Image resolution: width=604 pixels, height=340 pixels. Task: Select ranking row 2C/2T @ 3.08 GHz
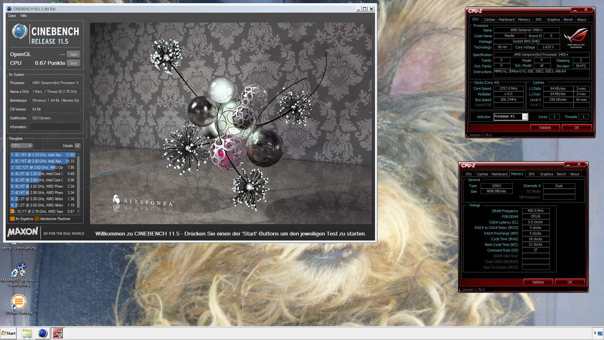point(43,199)
